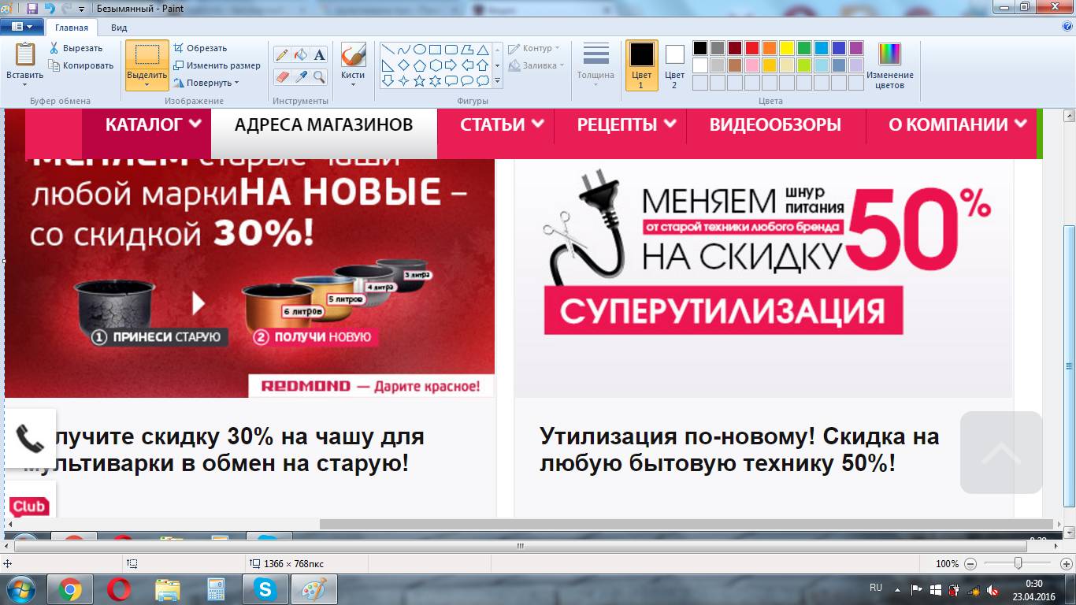Pick the yellow color swatch
1076x605 pixels.
point(787,48)
